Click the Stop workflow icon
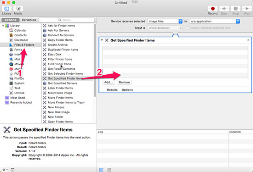The width and height of the screenshot is (253, 172). [x=236, y=9]
